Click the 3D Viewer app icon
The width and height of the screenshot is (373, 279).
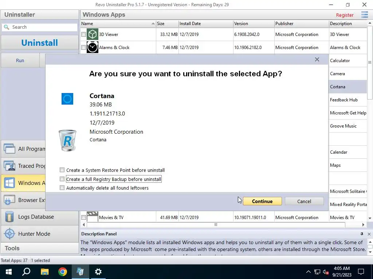pyautogui.click(x=92, y=35)
